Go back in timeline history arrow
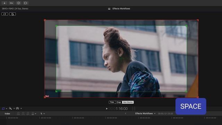The width and height of the screenshot is (222, 125). (126, 114)
